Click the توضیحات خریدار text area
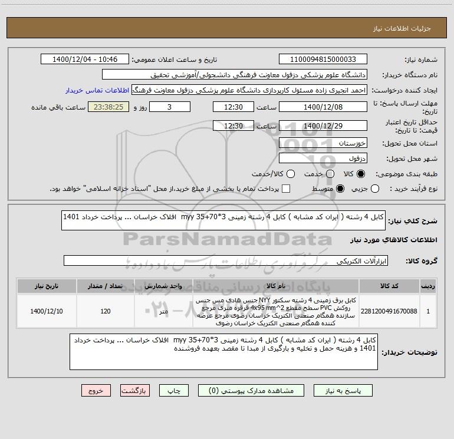 point(223,352)
